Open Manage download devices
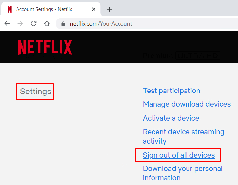Viewport: 238px width, 185px height. [x=187, y=104]
